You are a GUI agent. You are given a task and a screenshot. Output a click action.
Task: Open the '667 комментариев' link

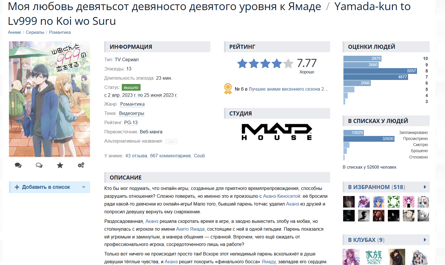(170, 156)
